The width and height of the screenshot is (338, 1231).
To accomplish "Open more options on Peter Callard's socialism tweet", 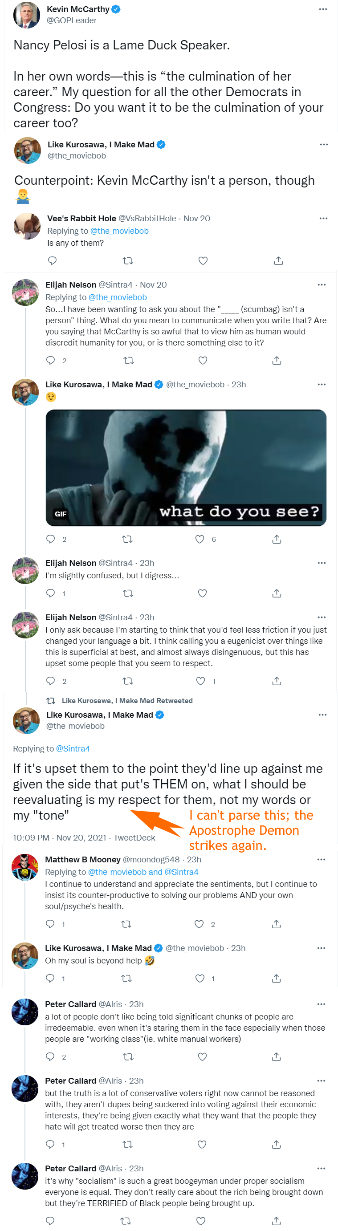I will pyautogui.click(x=321, y=1168).
